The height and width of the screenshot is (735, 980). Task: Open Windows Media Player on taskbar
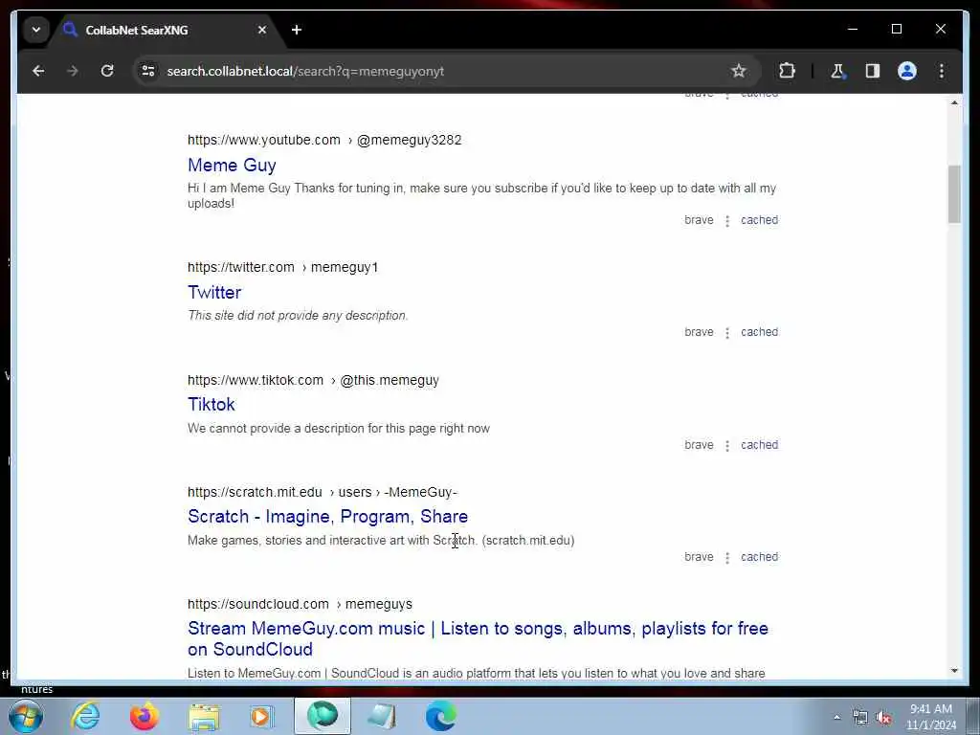pos(262,716)
